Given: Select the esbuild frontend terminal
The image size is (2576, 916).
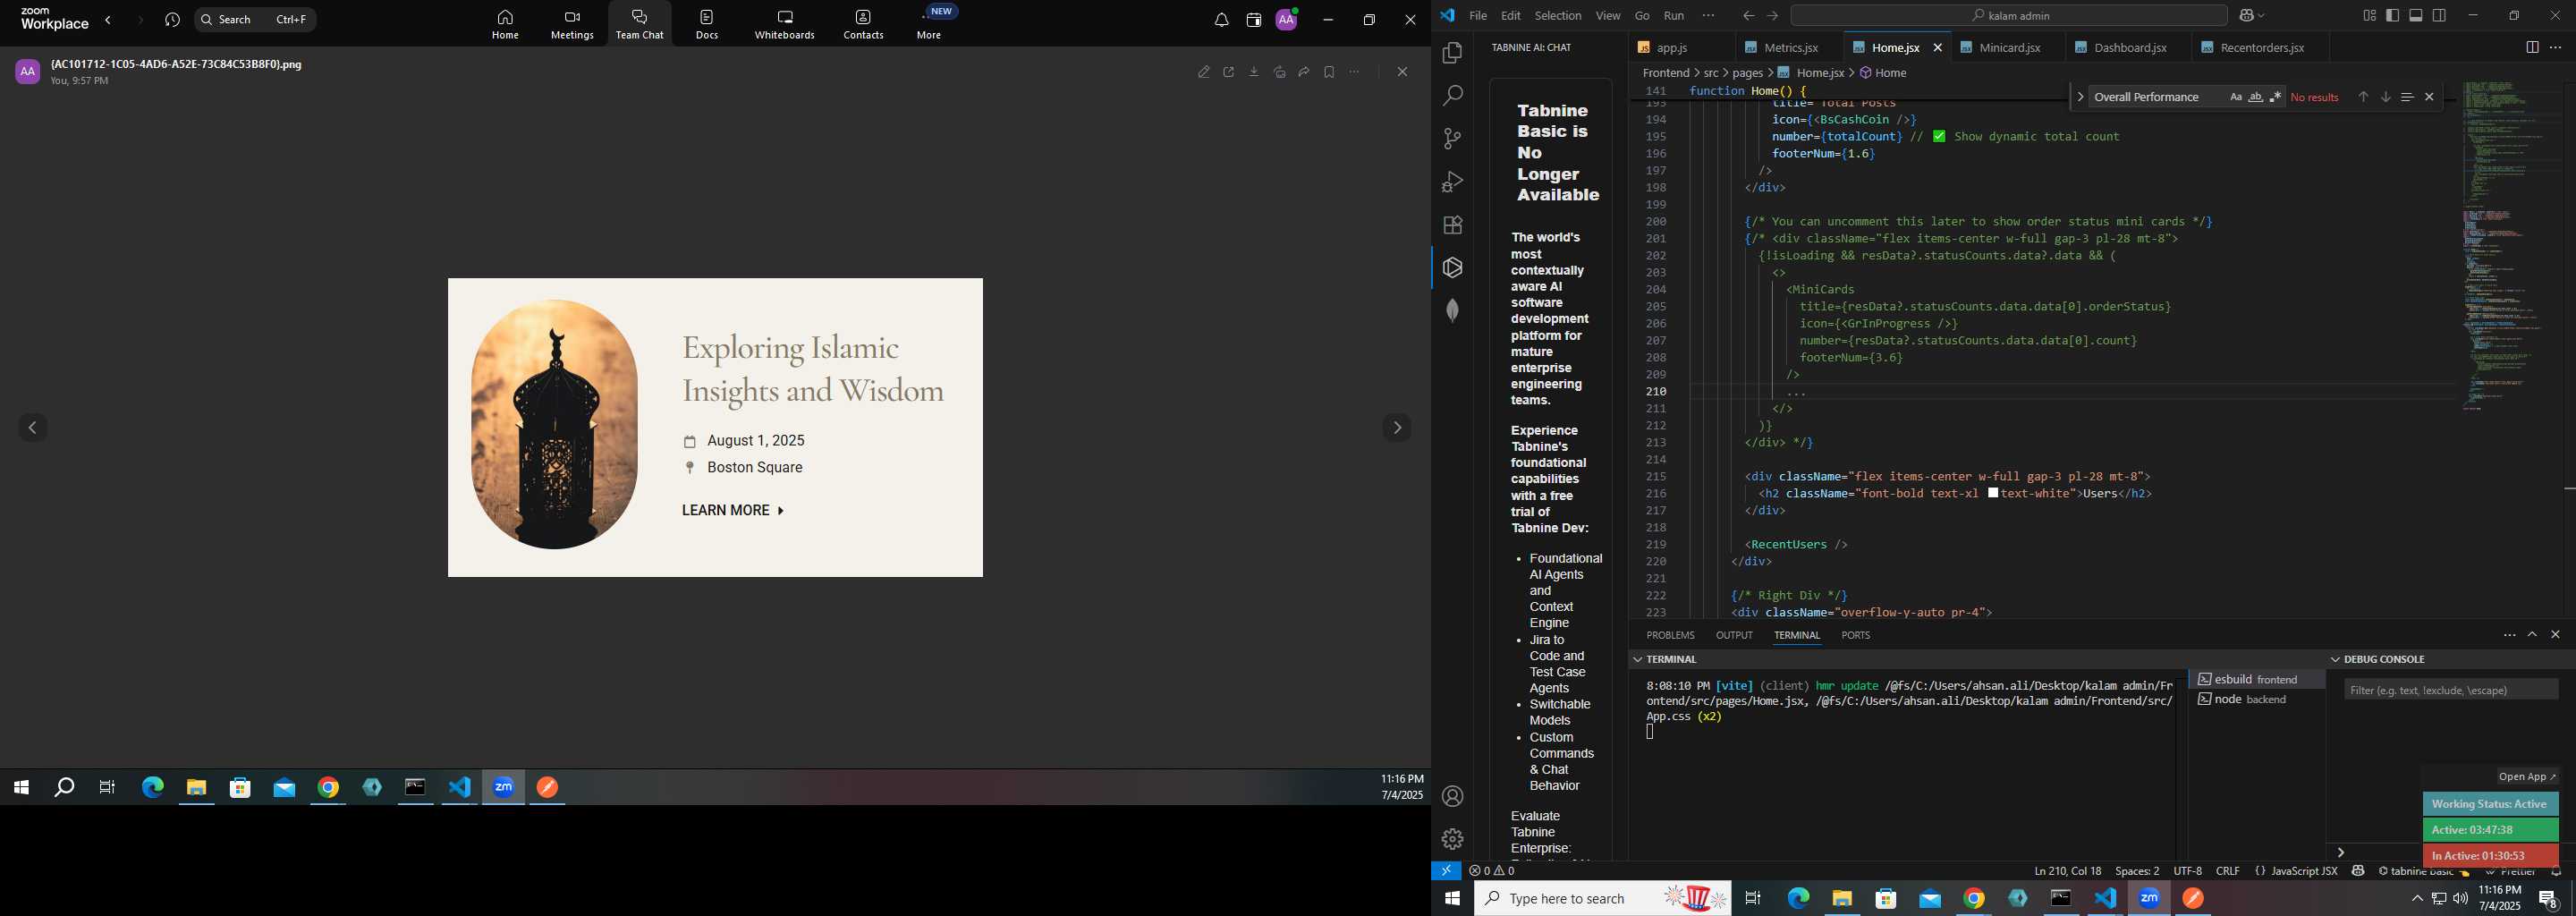Looking at the screenshot, I should click(x=2256, y=679).
